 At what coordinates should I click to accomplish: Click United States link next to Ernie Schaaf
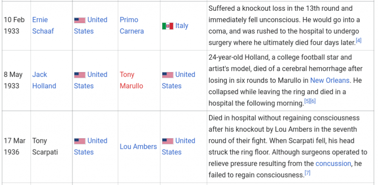tap(91, 25)
